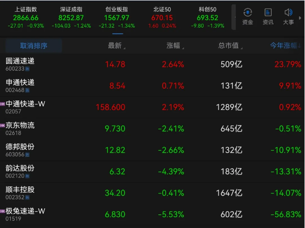Open the 中通快递-W stock row
Screen dimensions: 305x228
[153, 107]
